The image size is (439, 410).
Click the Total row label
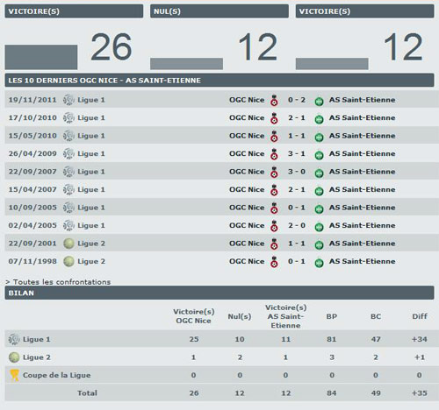pyautogui.click(x=87, y=393)
